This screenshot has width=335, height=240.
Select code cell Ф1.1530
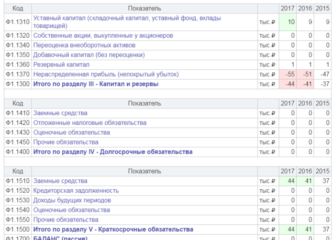[18, 200]
